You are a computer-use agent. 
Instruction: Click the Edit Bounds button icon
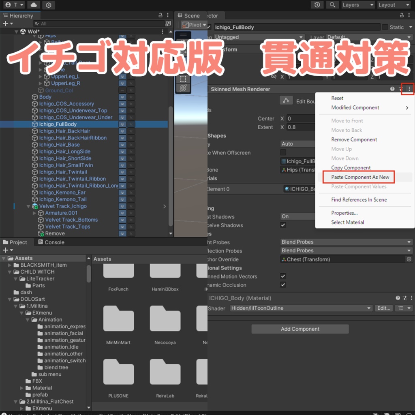click(286, 101)
